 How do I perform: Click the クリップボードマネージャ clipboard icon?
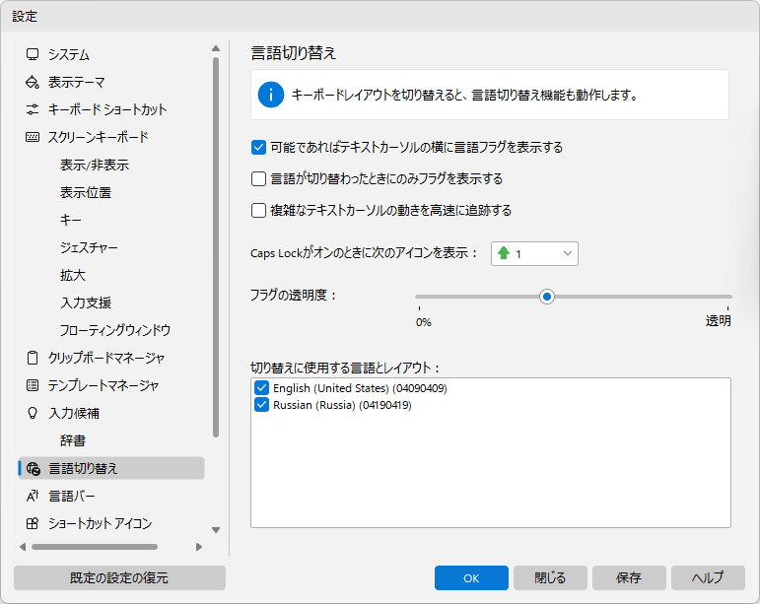click(33, 358)
